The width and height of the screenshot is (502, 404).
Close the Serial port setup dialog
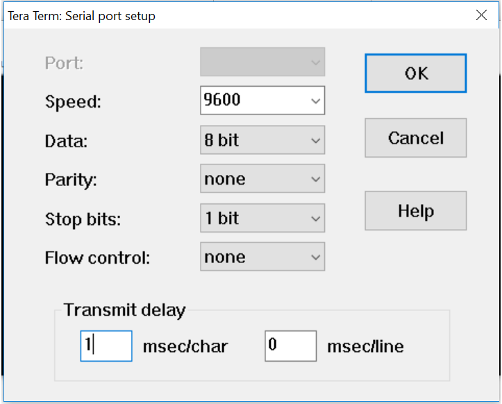[480, 15]
